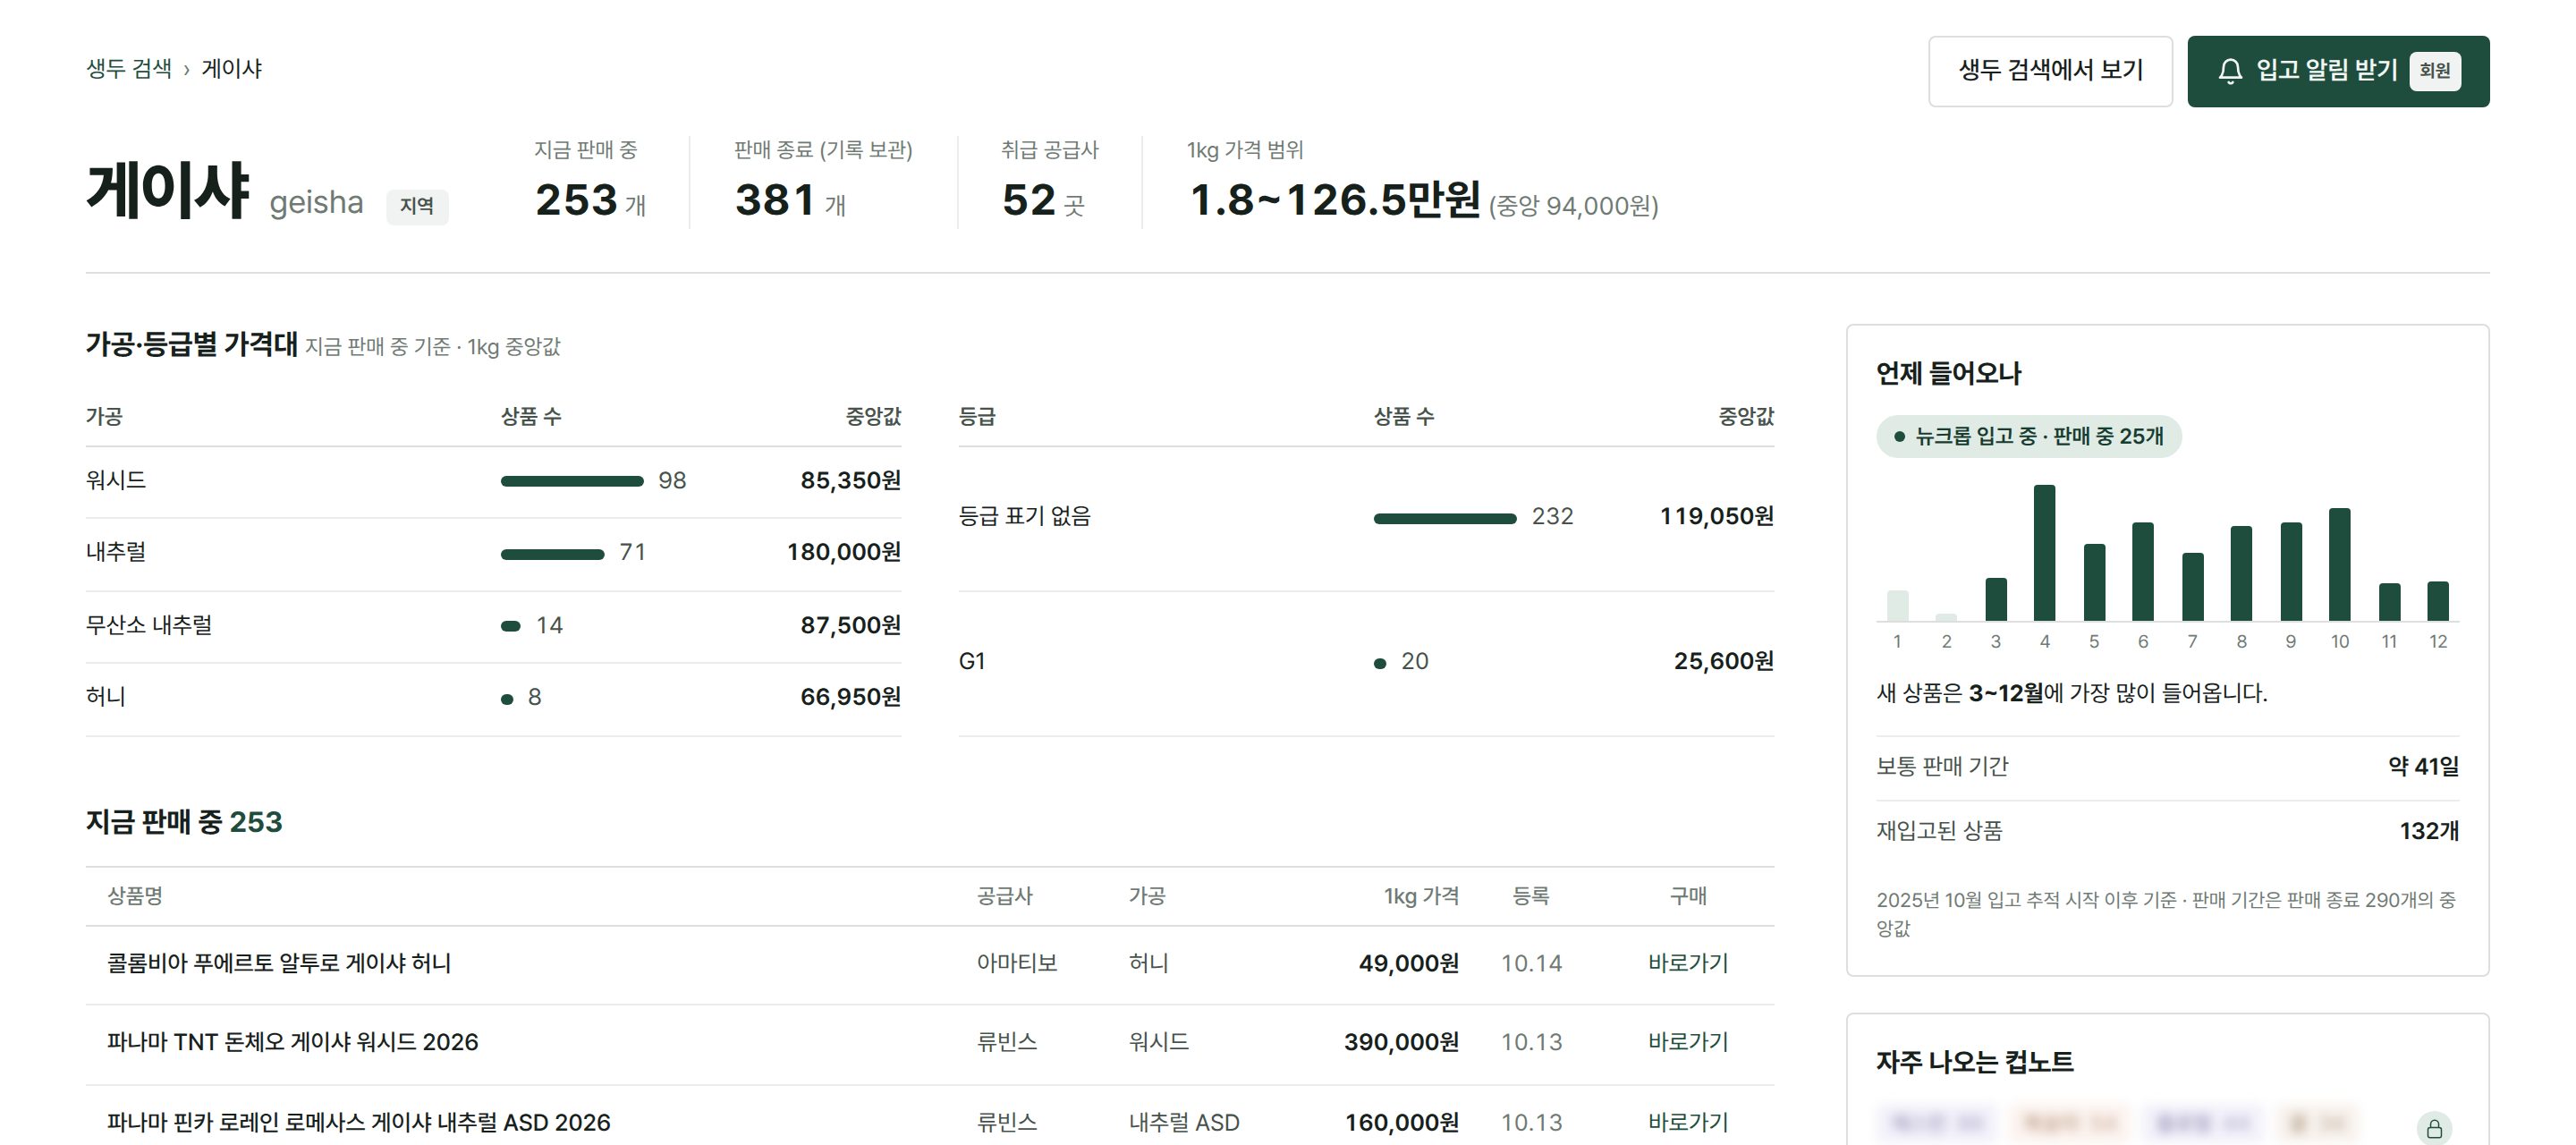Click the 지금 판매 중 253 heading
Image resolution: width=2576 pixels, height=1145 pixels.
point(184,822)
